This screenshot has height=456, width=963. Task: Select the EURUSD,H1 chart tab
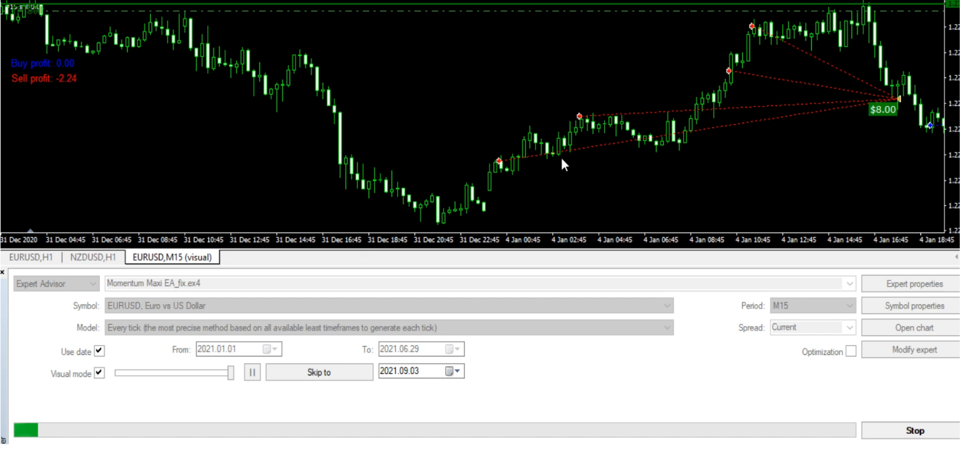pyautogui.click(x=31, y=258)
